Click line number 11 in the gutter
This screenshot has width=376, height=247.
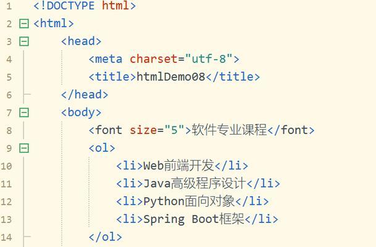(6, 184)
